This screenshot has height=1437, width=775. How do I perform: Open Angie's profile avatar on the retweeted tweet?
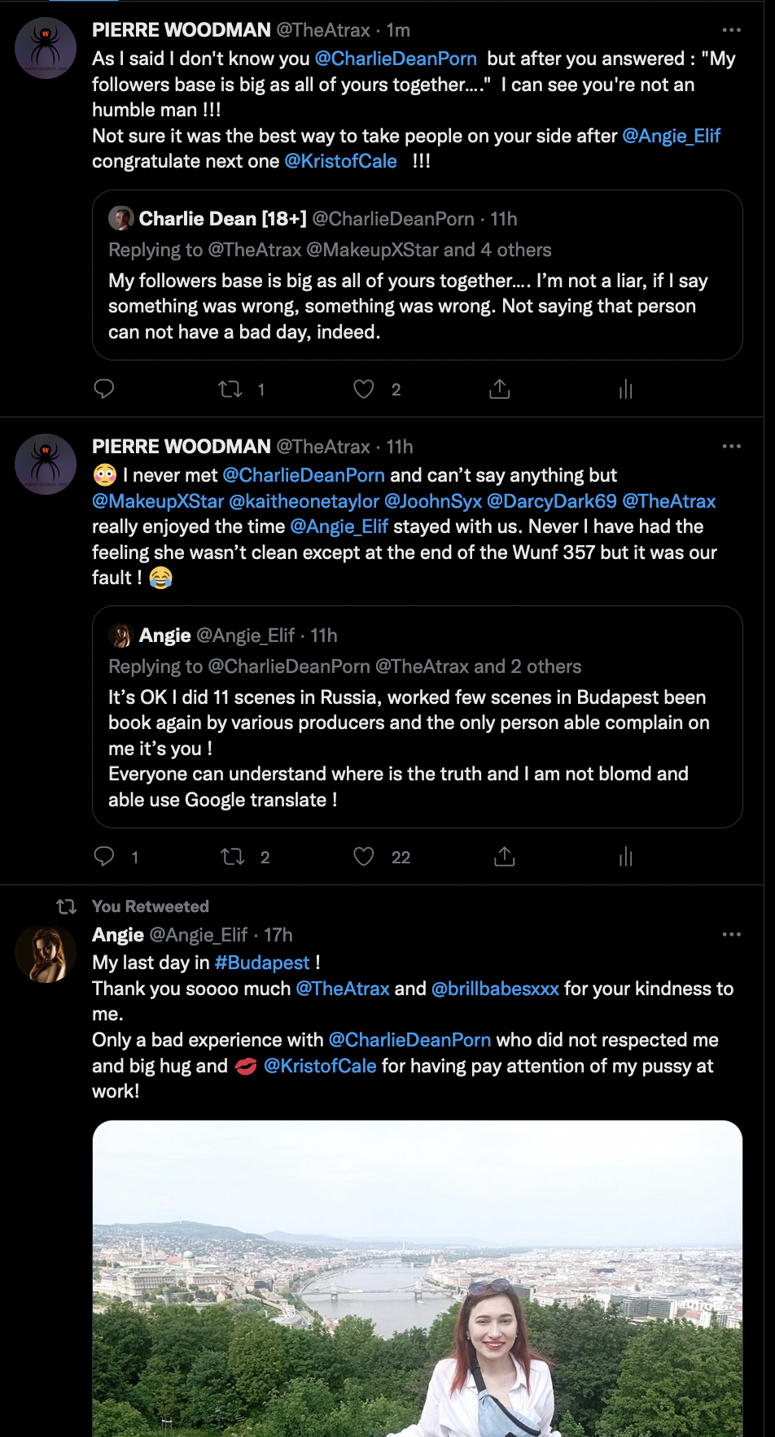click(x=46, y=954)
